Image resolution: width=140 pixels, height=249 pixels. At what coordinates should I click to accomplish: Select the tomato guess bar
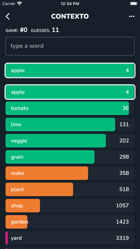click(x=70, y=108)
